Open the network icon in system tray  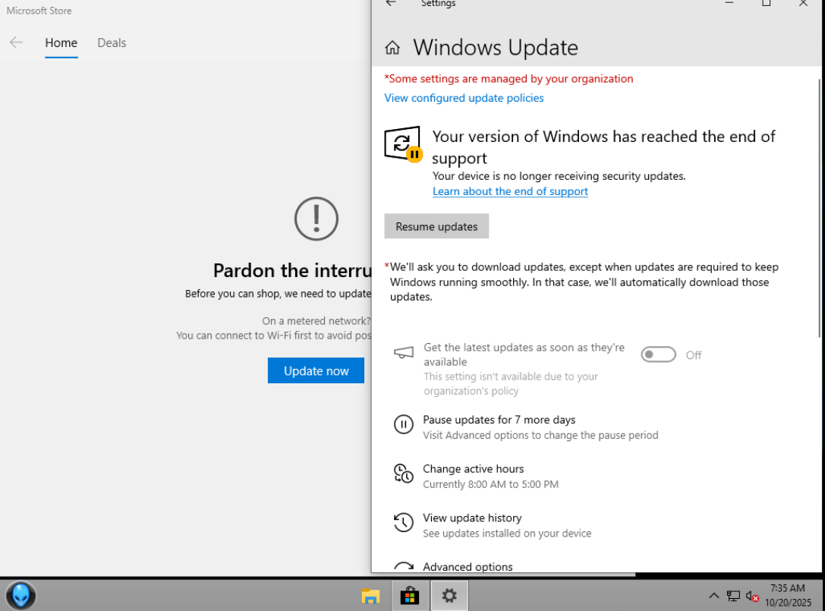coord(733,596)
